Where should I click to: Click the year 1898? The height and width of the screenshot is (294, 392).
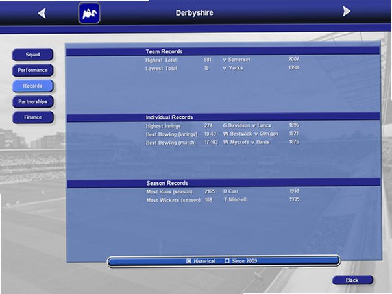[294, 67]
